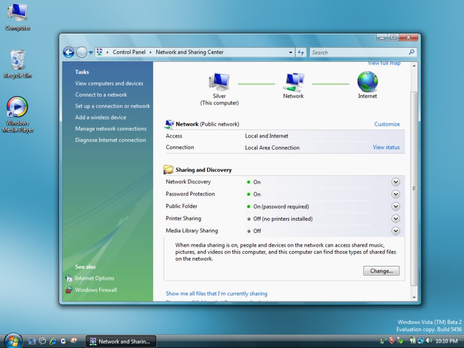Select the Recycle Bin desktop icon
464x348 pixels.
tap(18, 64)
